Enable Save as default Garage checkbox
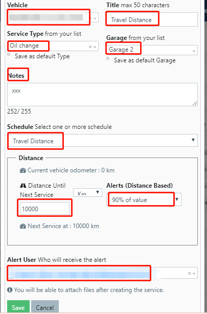This screenshot has height=314, width=207. (108, 58)
